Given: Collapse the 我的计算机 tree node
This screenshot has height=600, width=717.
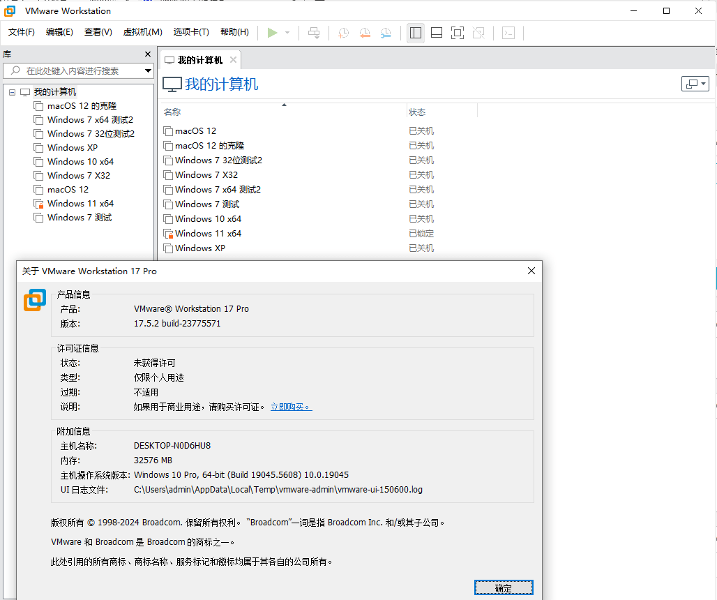Looking at the screenshot, I should click(x=13, y=92).
